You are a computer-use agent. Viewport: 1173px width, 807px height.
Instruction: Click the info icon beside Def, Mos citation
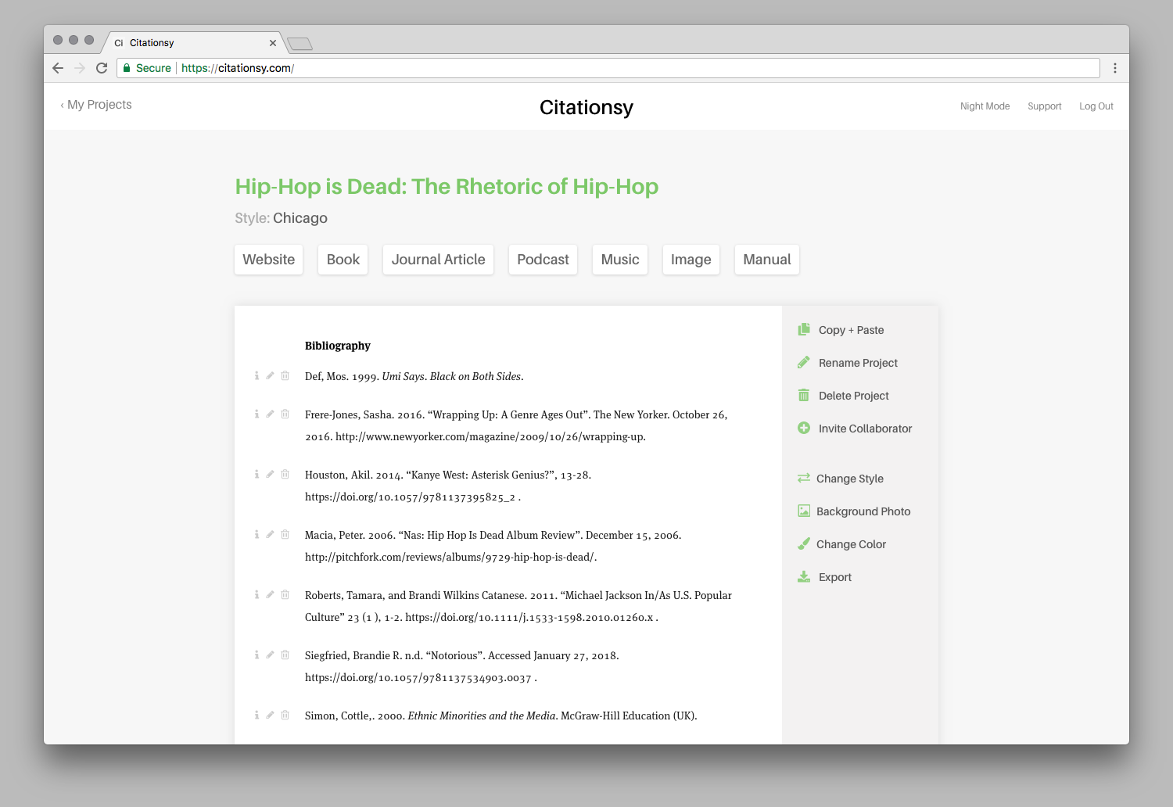pyautogui.click(x=256, y=376)
